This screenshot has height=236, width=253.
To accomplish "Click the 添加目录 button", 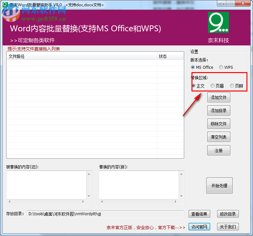I will click(x=219, y=111).
